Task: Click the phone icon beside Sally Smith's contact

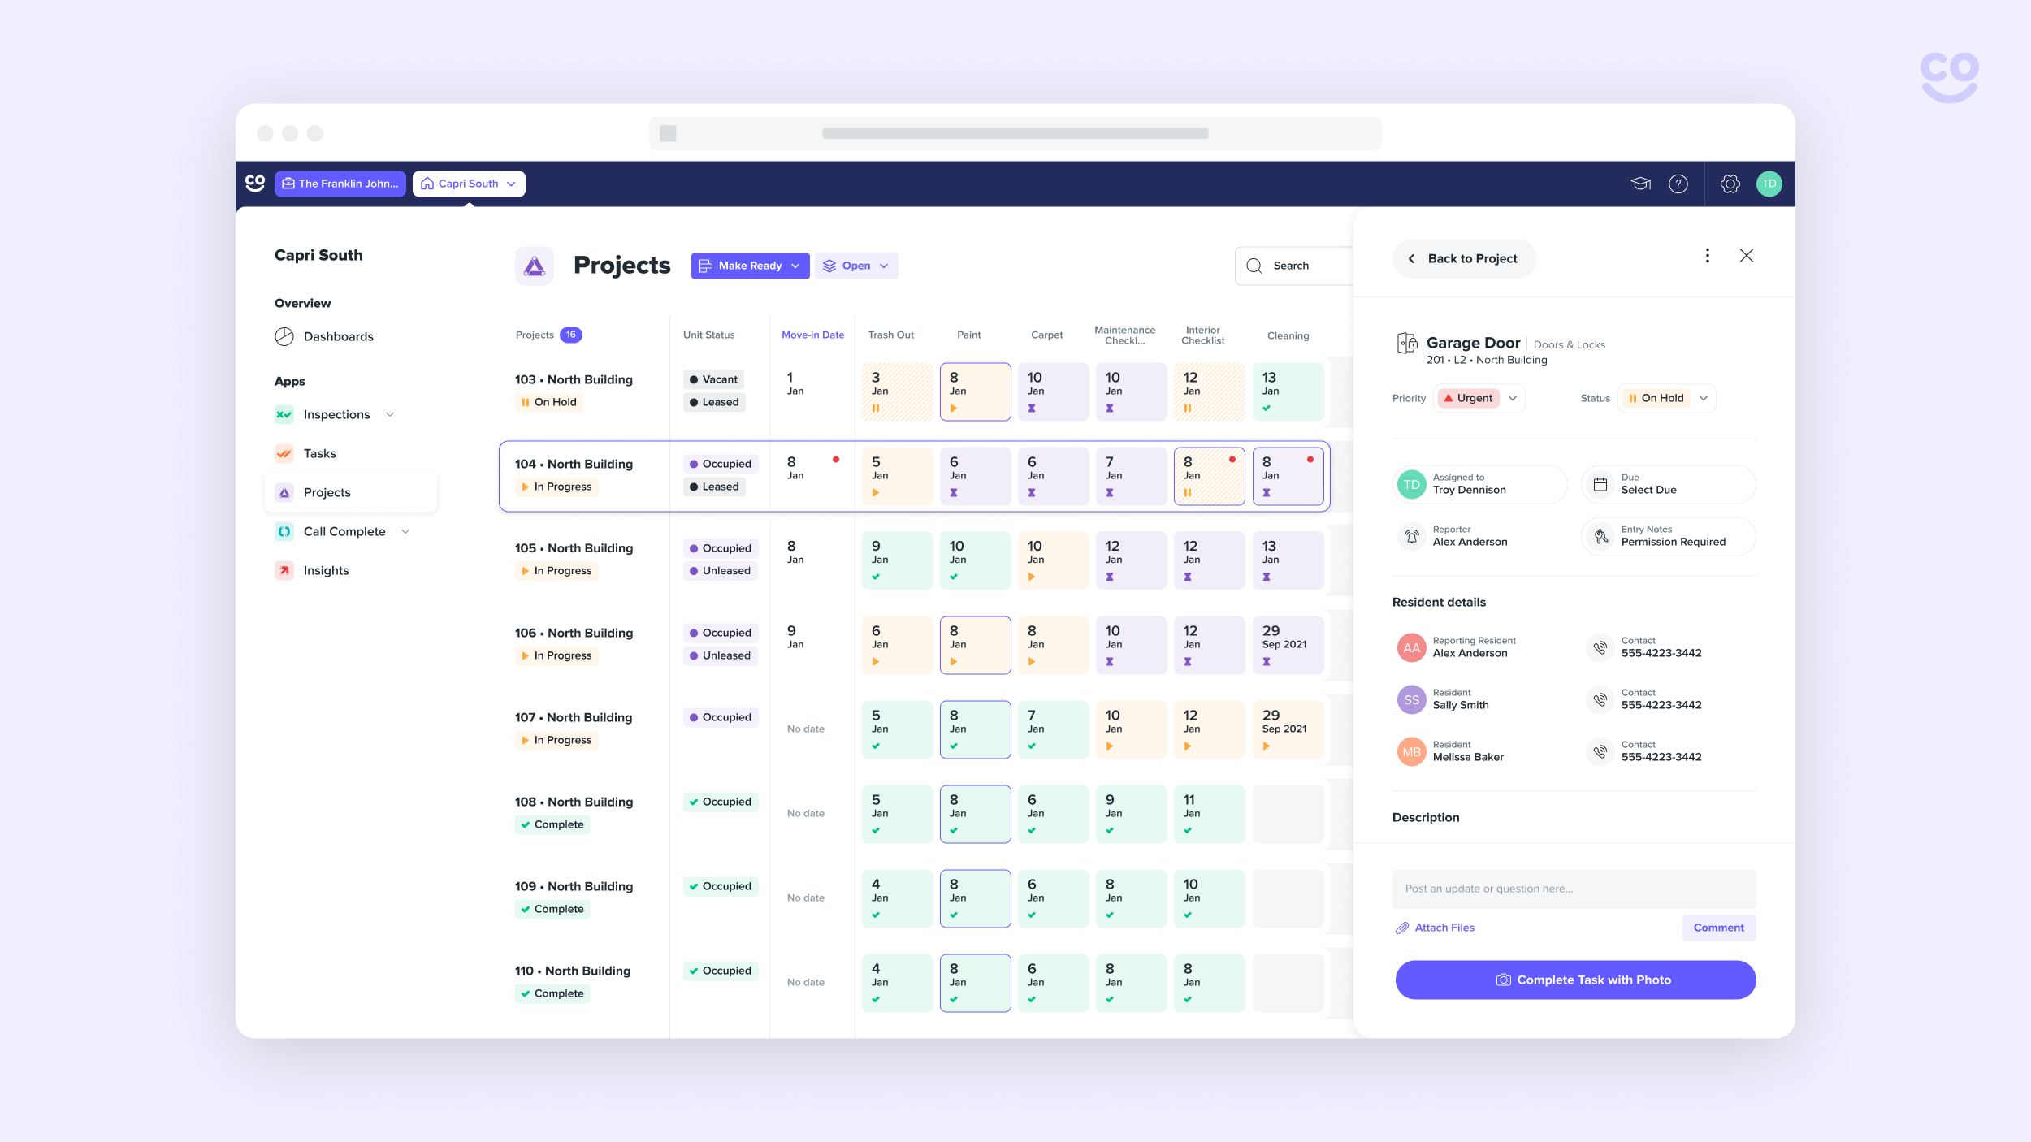Action: [1600, 699]
